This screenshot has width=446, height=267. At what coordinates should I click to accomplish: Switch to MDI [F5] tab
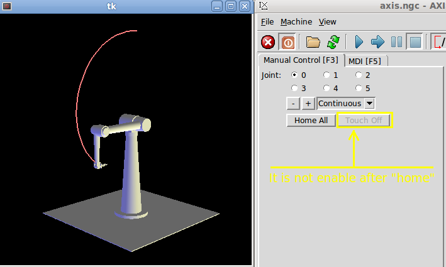365,61
